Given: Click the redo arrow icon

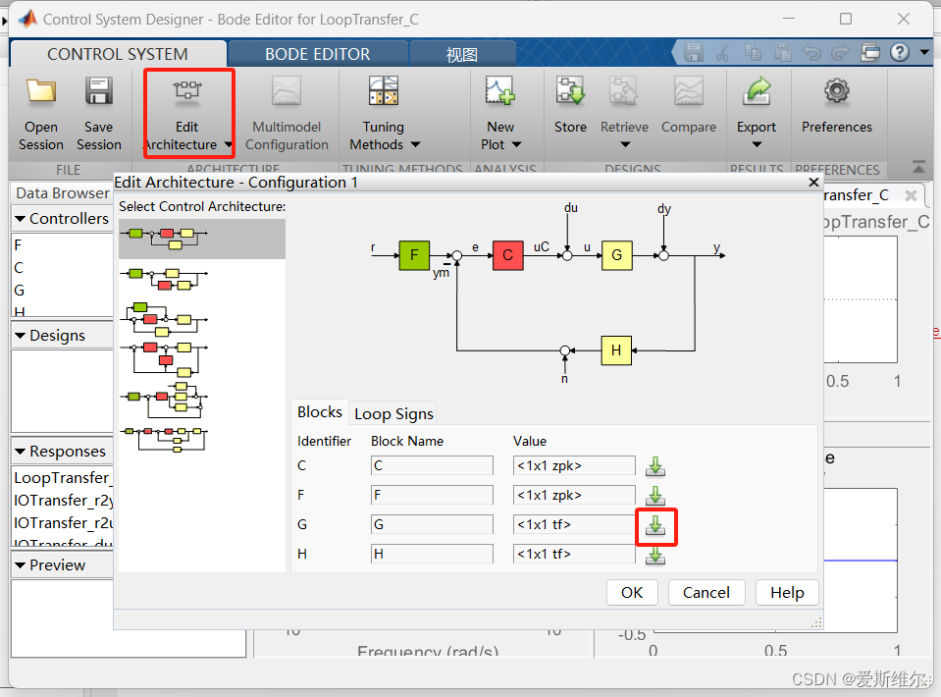Looking at the screenshot, I should click(841, 53).
